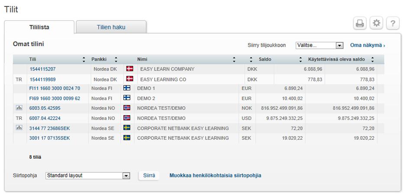The height and width of the screenshot is (196, 405).
Task: Click the DEMO 1 name cell
Action: (146, 89)
